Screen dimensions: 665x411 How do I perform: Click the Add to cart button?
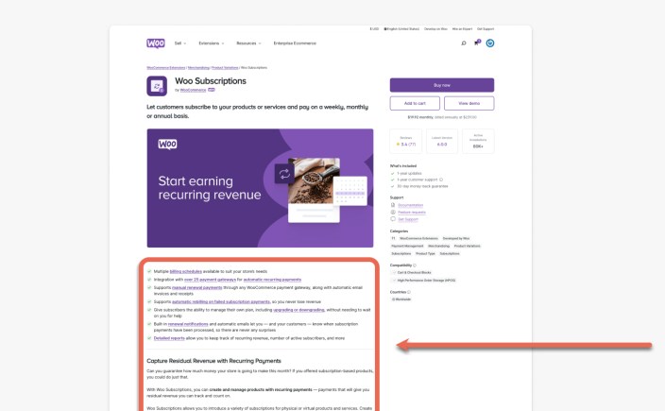point(415,103)
